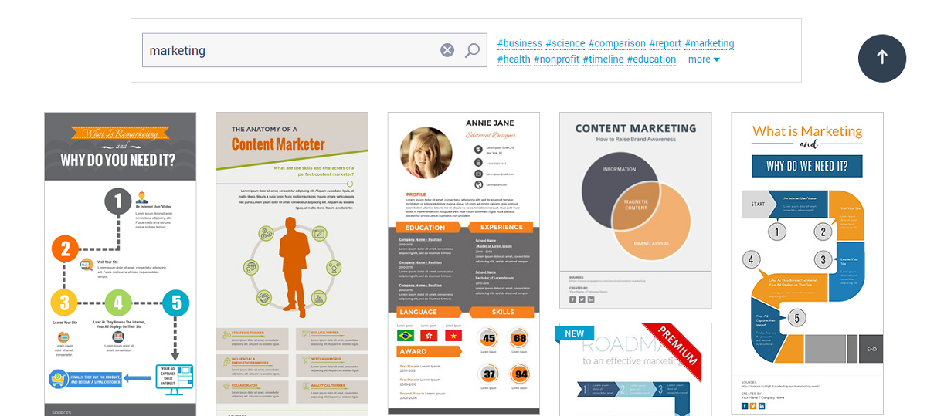Expand the more tags dropdown
Screen dimensions: 927x416
pos(704,59)
